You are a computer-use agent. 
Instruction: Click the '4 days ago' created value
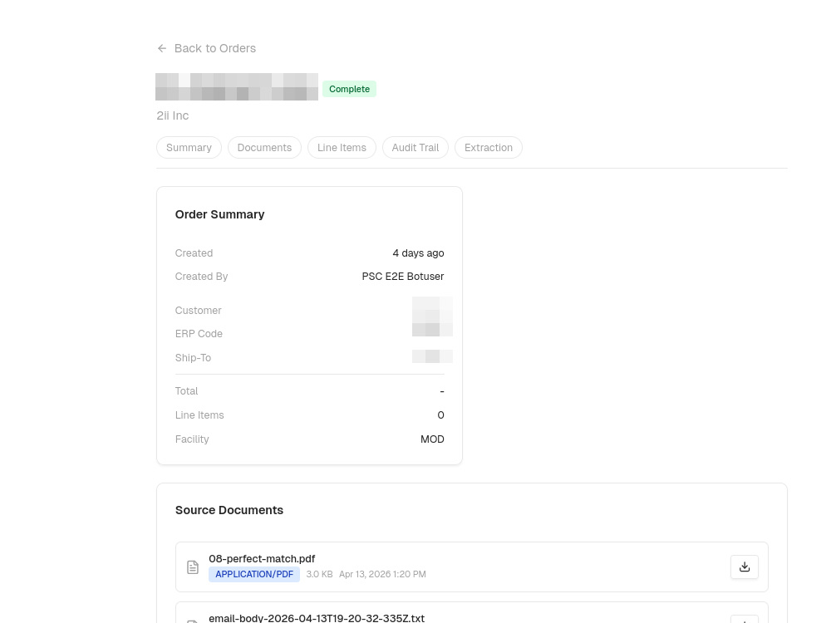(418, 253)
